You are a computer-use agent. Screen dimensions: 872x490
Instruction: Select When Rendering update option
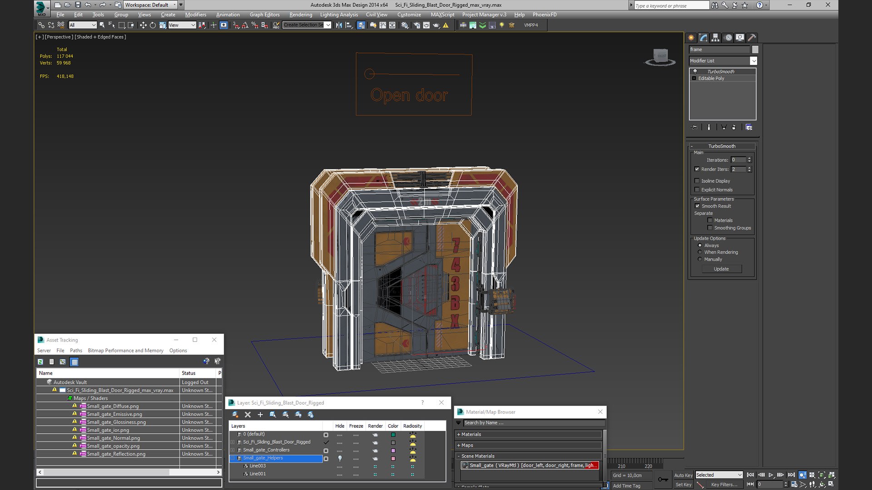[x=700, y=252]
